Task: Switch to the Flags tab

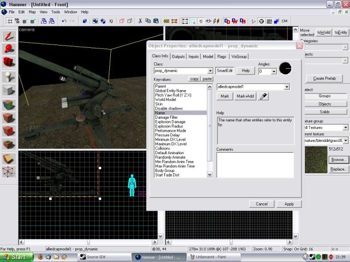Action: coord(221,56)
